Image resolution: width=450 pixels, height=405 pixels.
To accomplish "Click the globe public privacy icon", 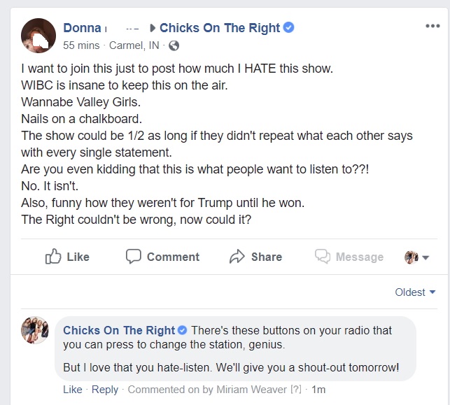I will coord(174,45).
